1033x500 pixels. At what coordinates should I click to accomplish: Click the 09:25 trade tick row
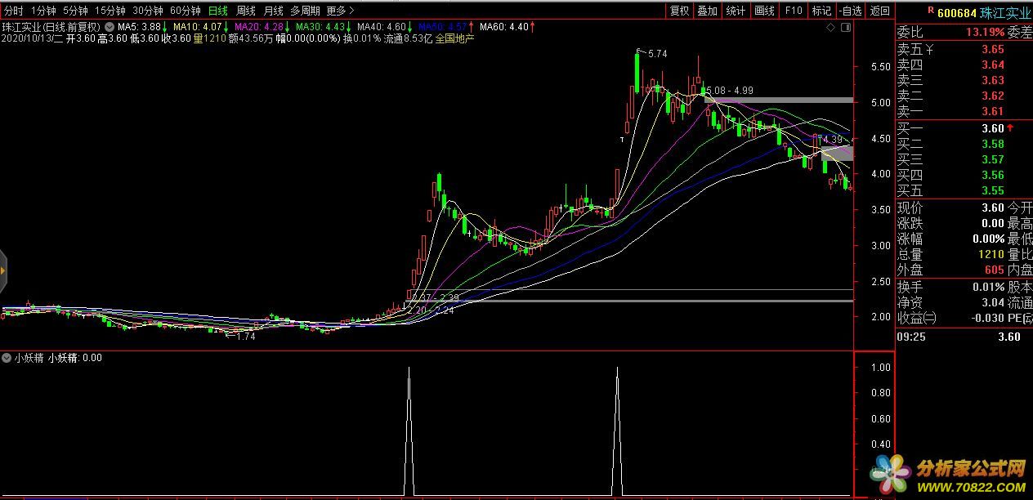tap(964, 337)
